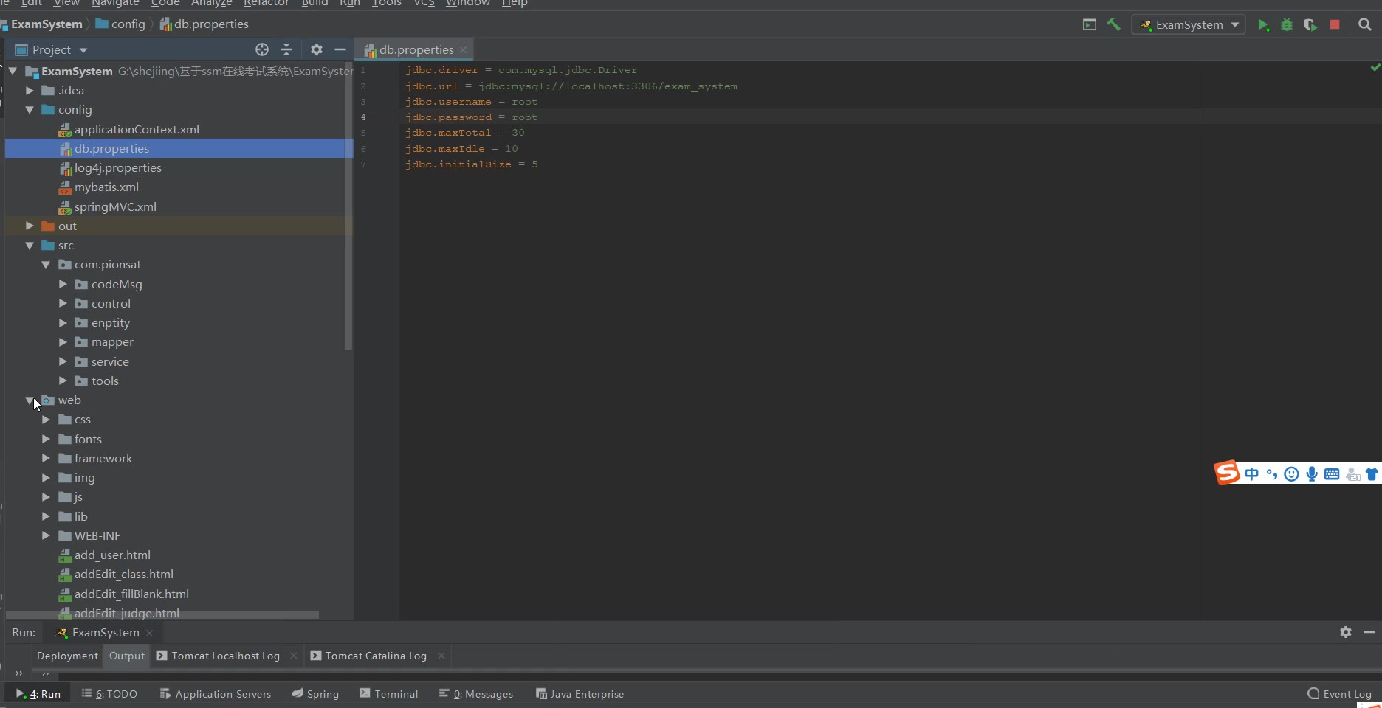This screenshot has width=1382, height=708.
Task: Switch to the Deployment tab
Action: pyautogui.click(x=67, y=656)
